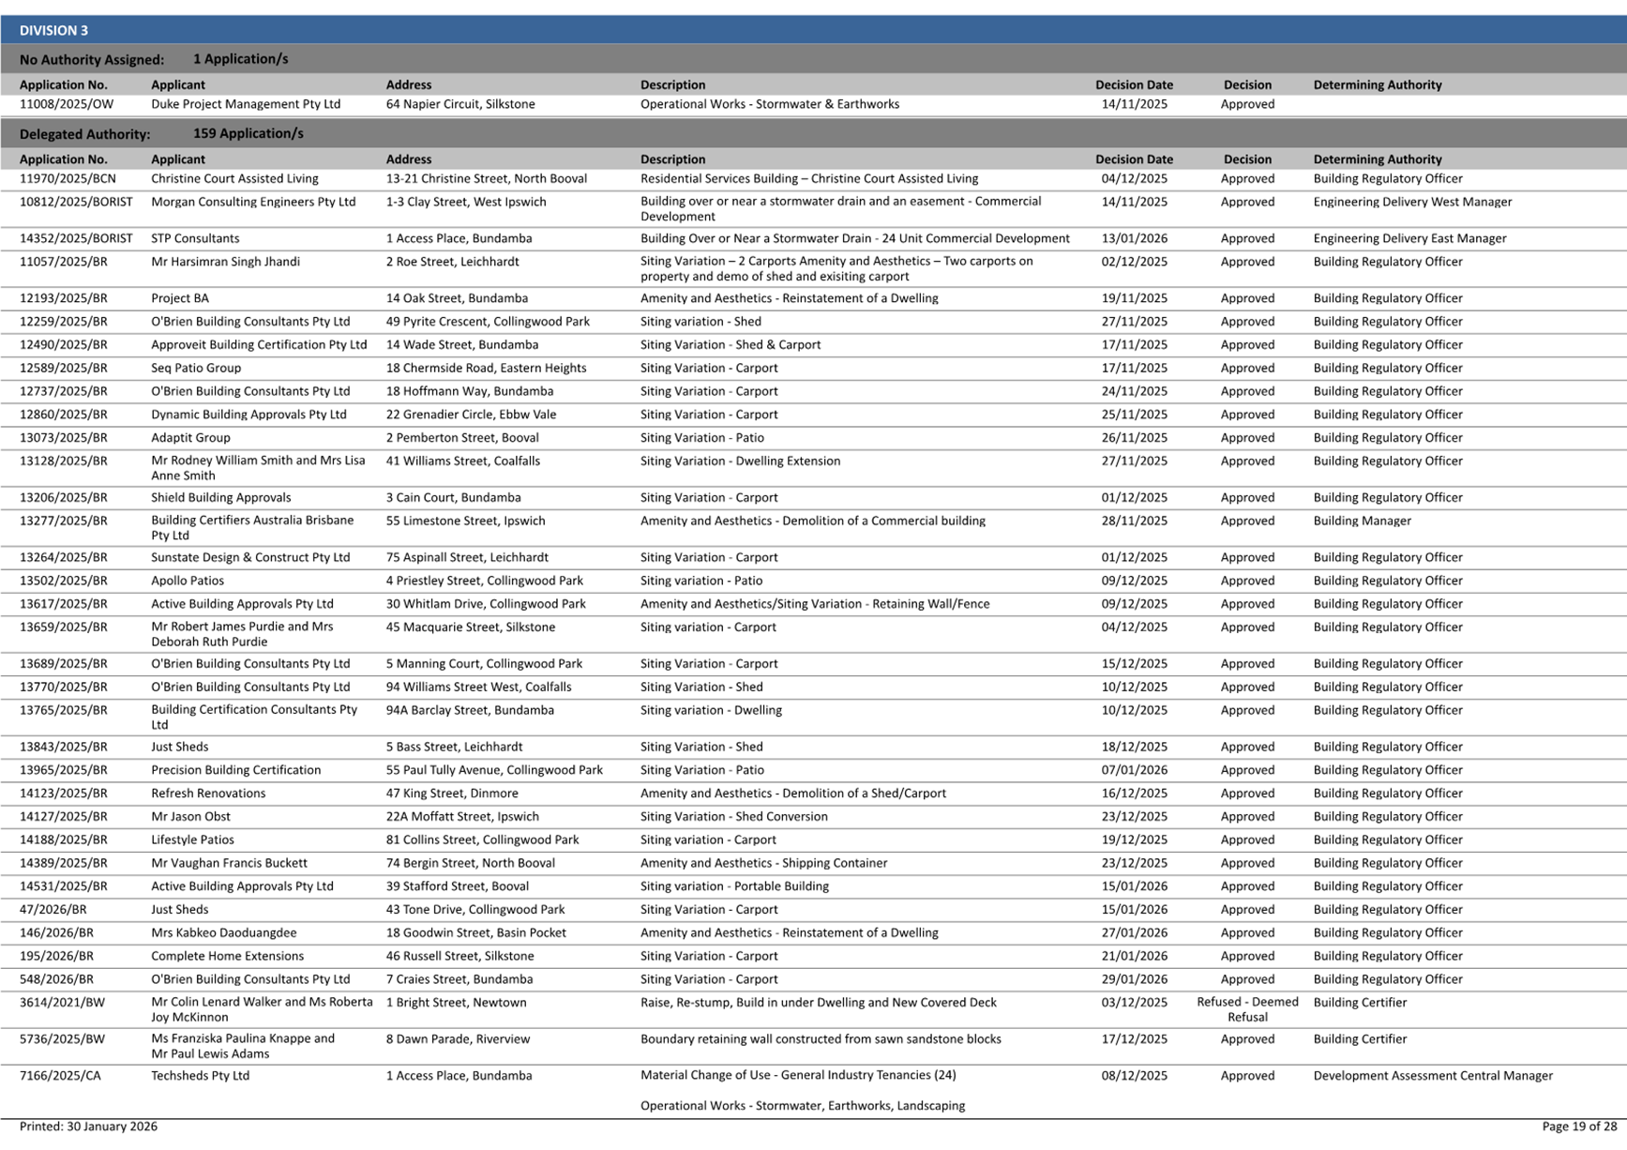Open application 14352/2025/BORIST entry

pos(76,238)
